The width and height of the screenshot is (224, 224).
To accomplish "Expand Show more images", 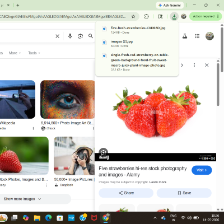I will click(x=22, y=199).
